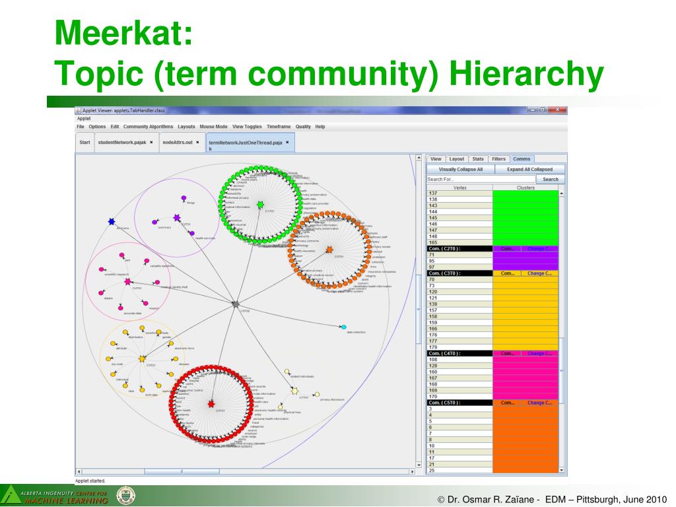Click the orange star community hub node
This screenshot has height=507, width=676.
pos(329,250)
